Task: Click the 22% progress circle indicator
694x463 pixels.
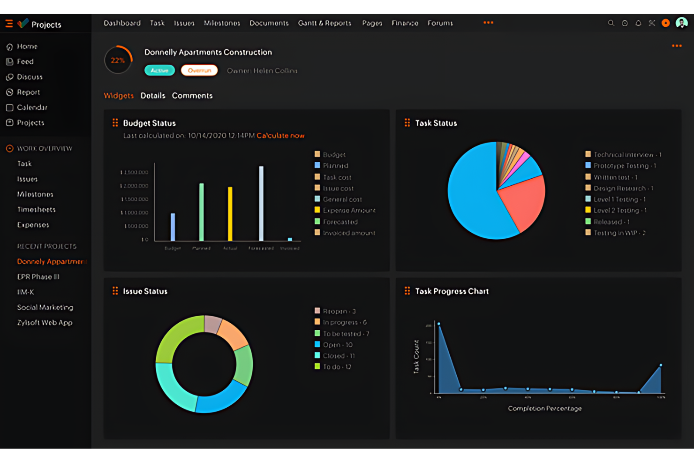Action: pos(118,60)
